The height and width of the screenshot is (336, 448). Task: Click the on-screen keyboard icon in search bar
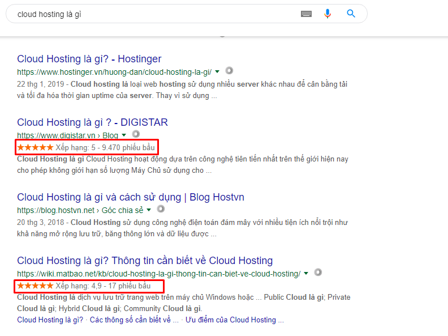tap(306, 14)
